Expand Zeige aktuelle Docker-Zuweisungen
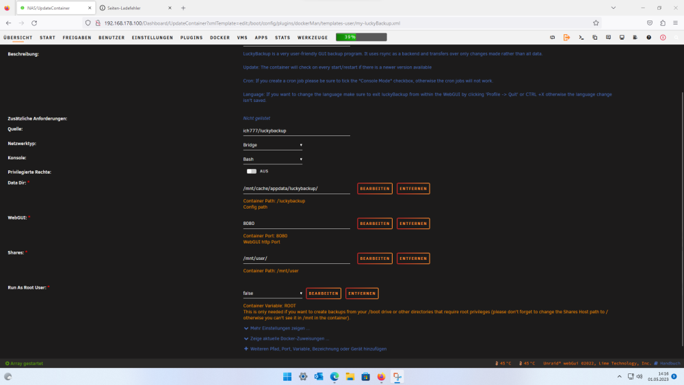Image resolution: width=684 pixels, height=385 pixels. click(286, 338)
